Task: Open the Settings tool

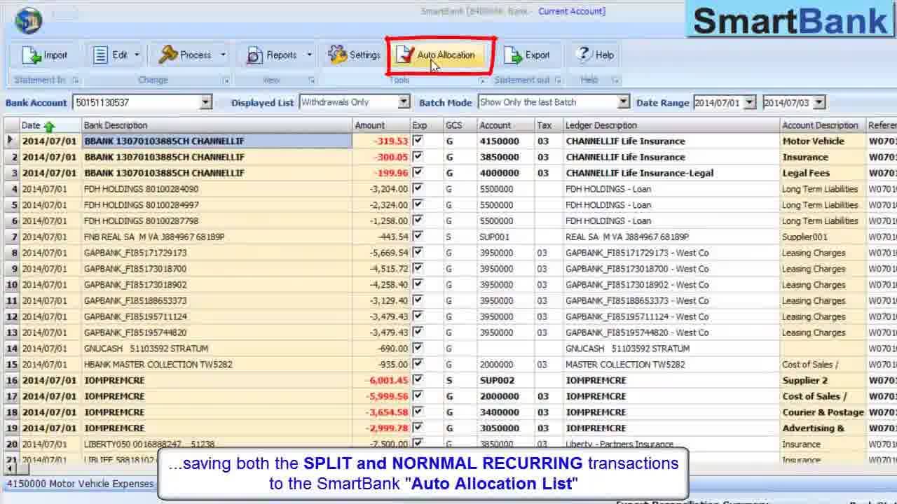Action: click(354, 55)
